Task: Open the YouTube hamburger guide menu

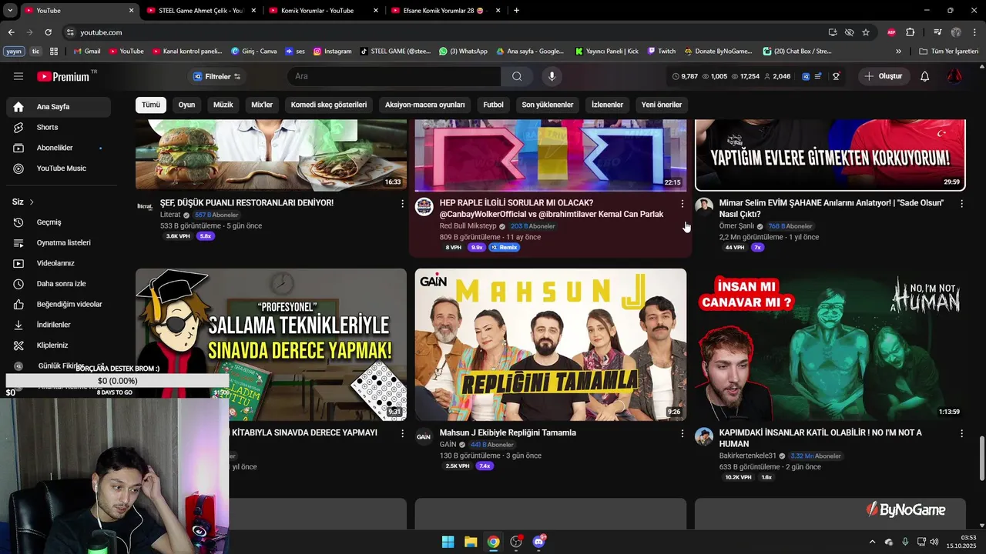Action: tap(18, 76)
